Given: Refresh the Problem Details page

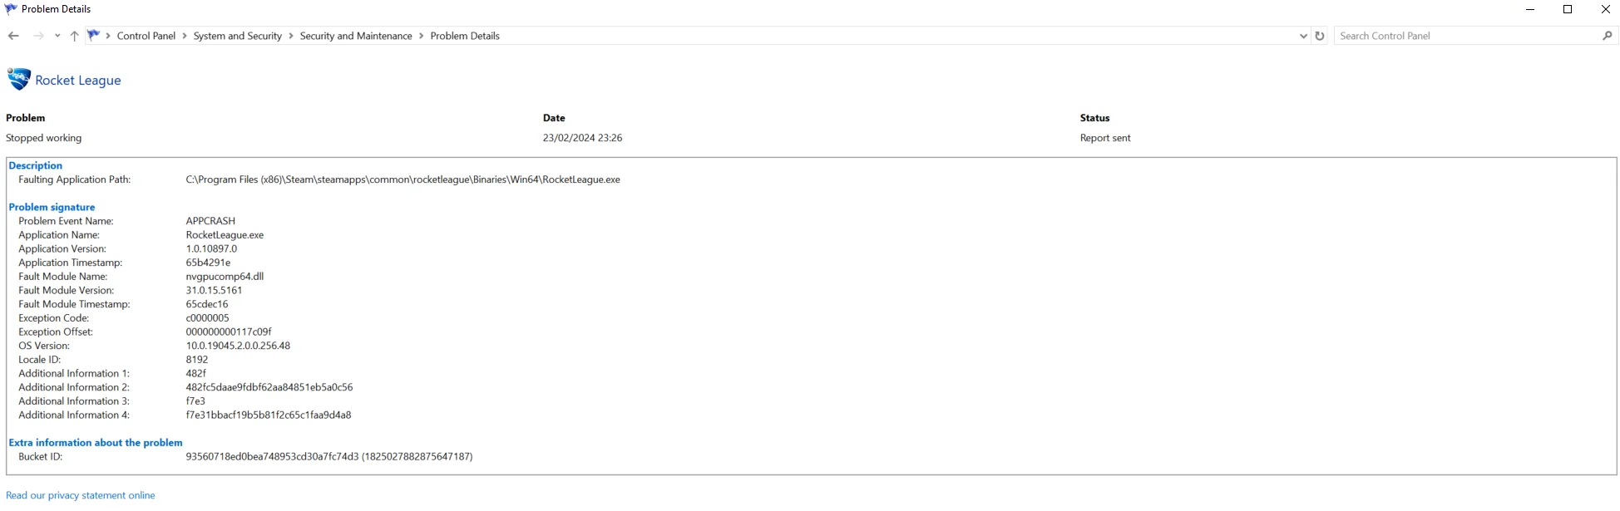Looking at the screenshot, I should [1320, 36].
